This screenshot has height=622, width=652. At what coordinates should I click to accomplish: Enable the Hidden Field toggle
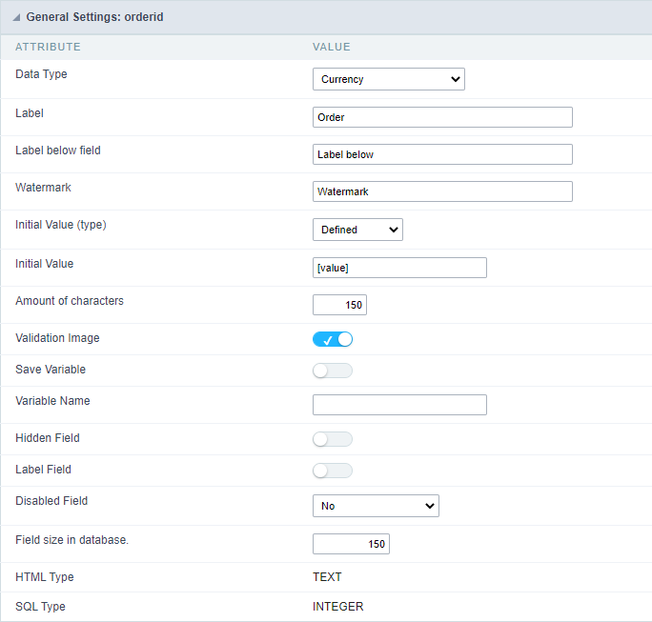coord(333,439)
